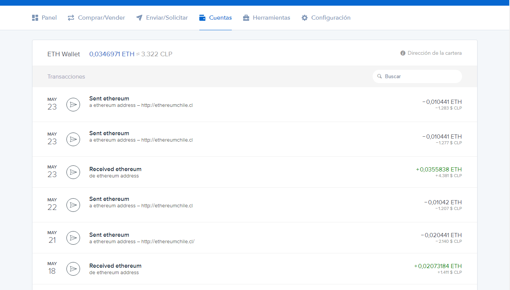The height and width of the screenshot is (290, 510).
Task: Switch to Comprar/Vender tab
Action: [96, 18]
